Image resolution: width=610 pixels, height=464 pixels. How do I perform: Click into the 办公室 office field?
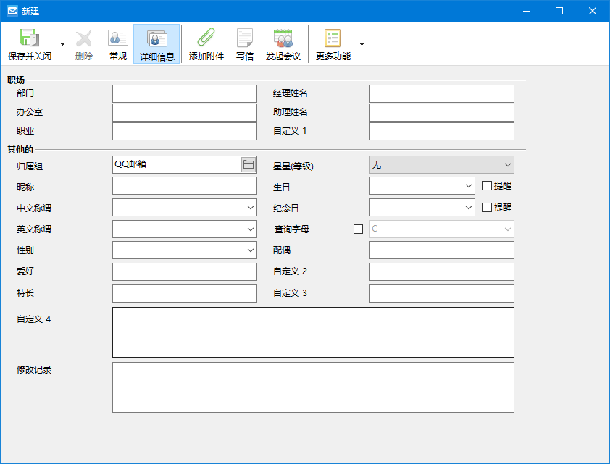coord(185,113)
